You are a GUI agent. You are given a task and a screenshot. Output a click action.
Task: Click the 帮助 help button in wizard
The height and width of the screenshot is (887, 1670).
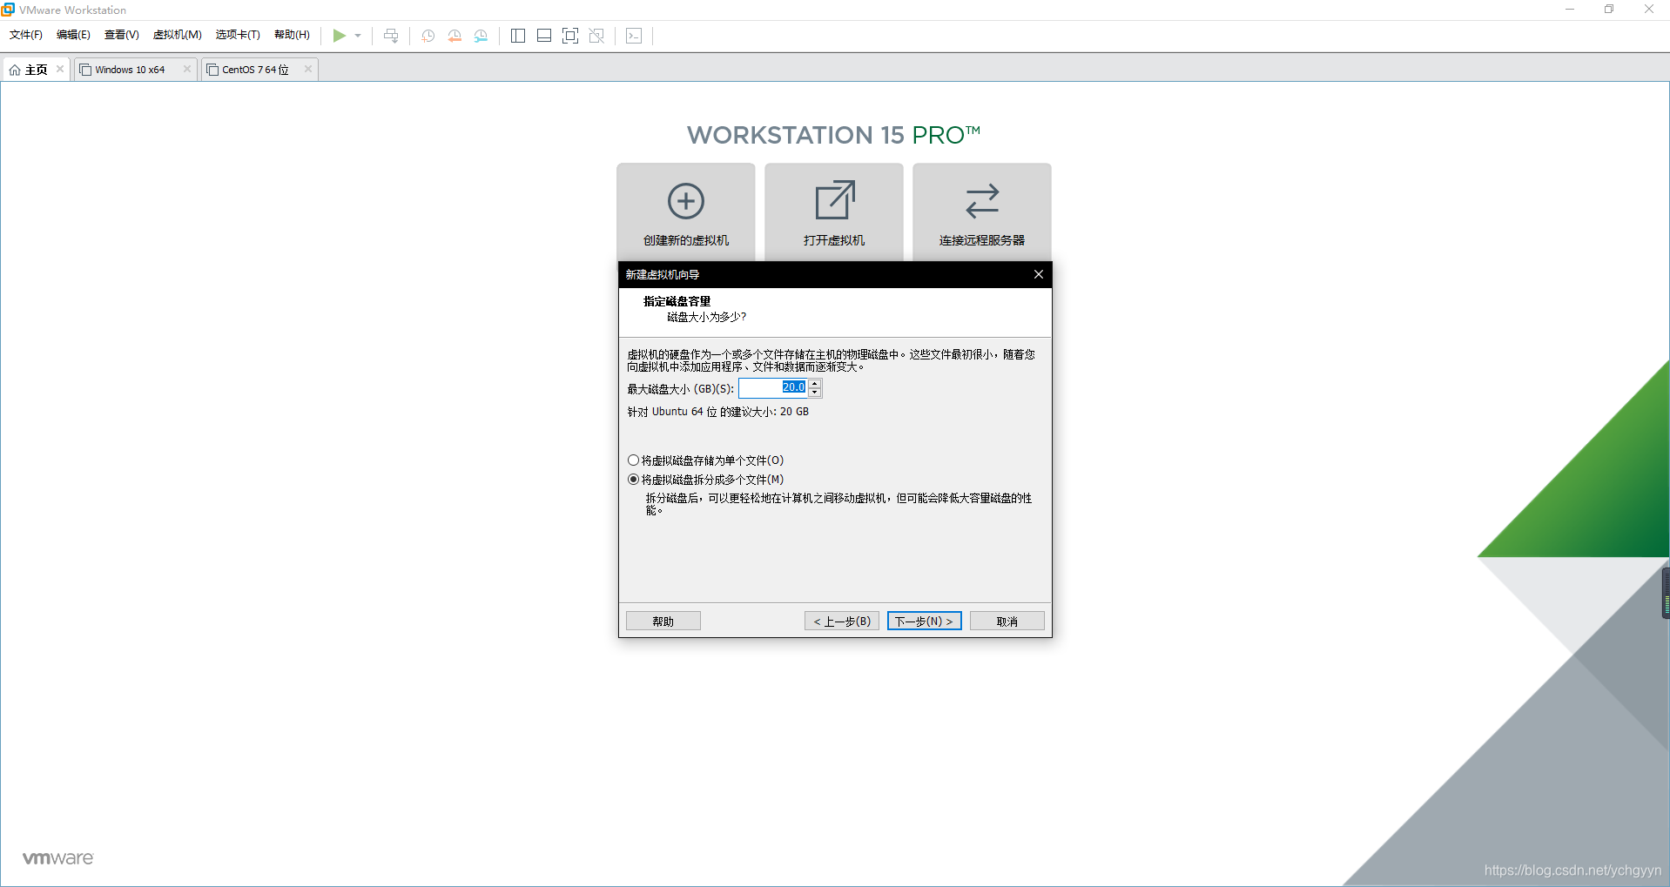(x=663, y=622)
